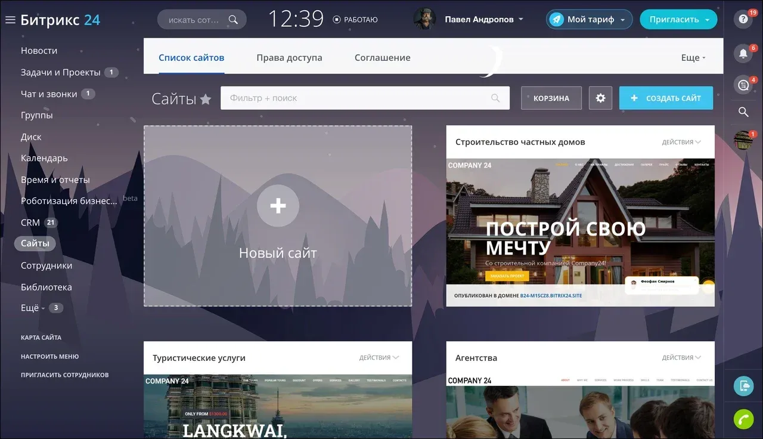Click Павел Андропов profile avatar
Viewport: 763px width, 439px height.
(x=424, y=19)
